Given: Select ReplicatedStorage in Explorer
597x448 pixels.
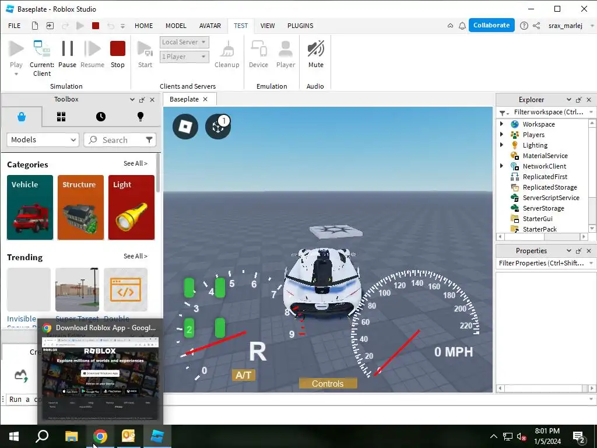Looking at the screenshot, I should [549, 187].
